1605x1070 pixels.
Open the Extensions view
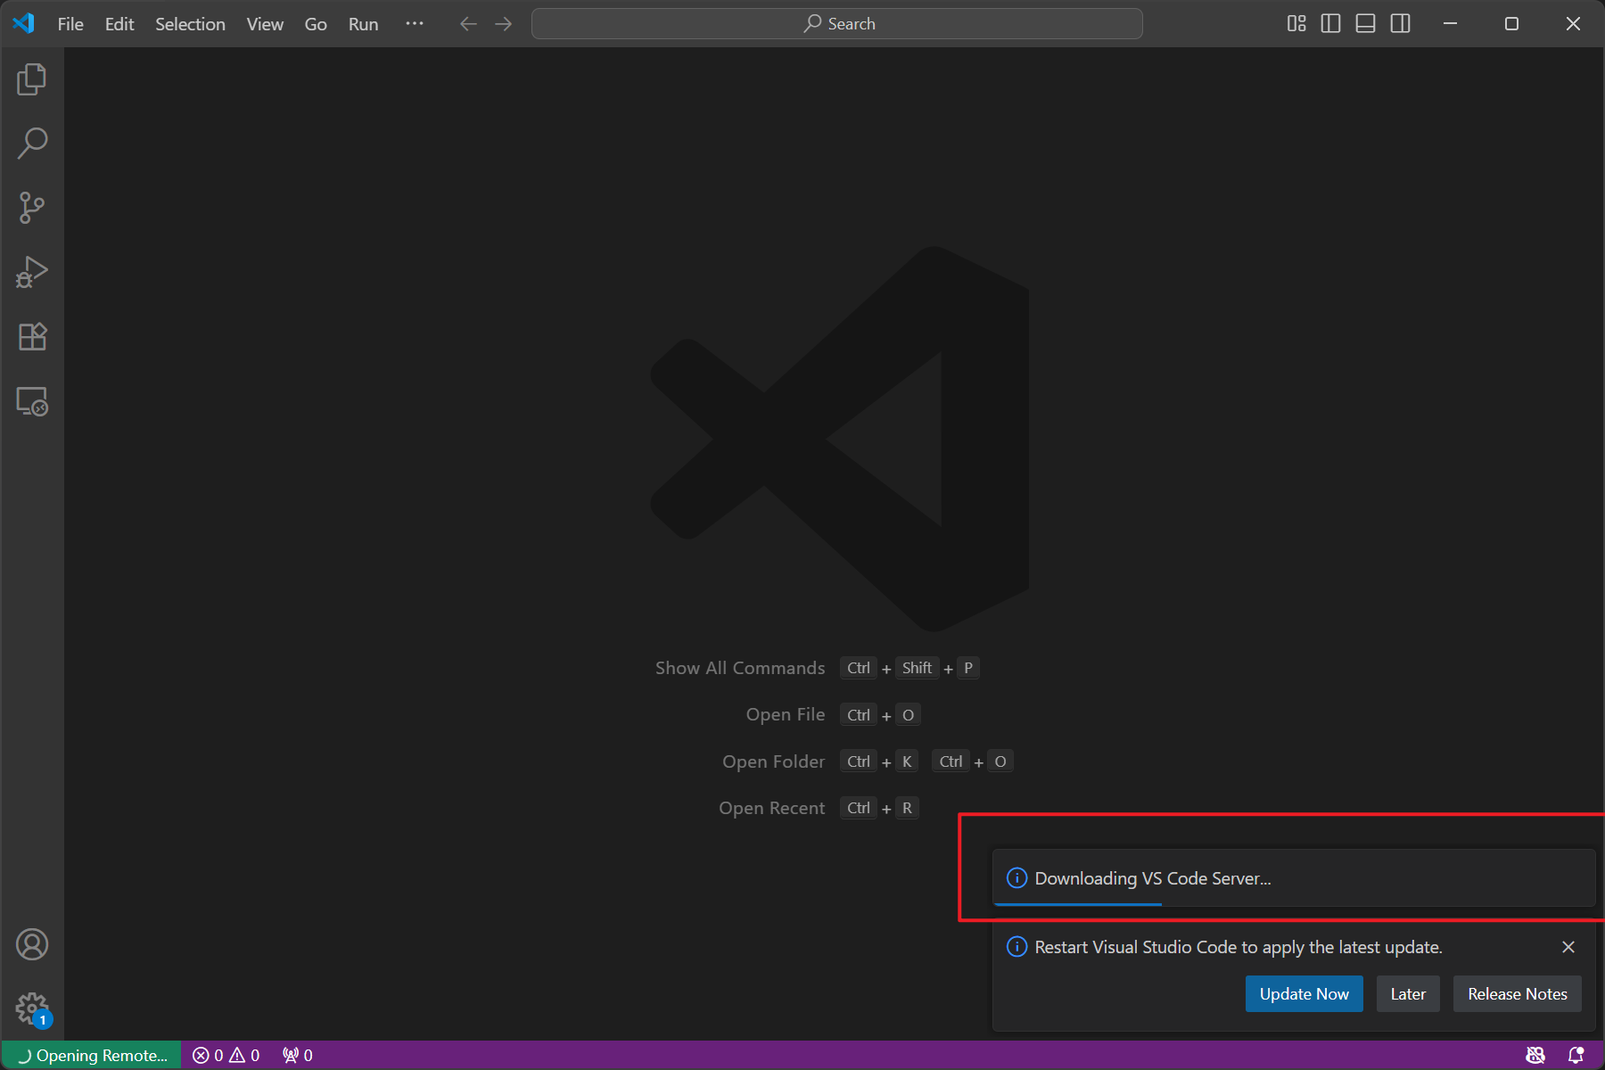click(x=32, y=337)
